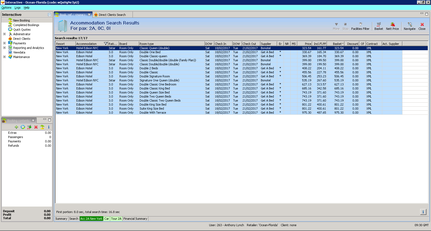This screenshot has height=231, width=431.
Task: Click the Facilities Filter funnel button
Action: [360, 26]
